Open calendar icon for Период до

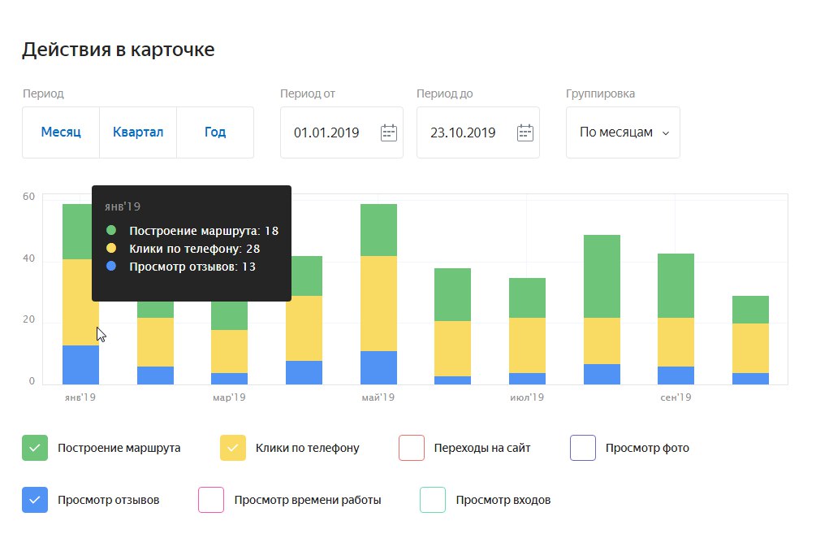pos(525,132)
